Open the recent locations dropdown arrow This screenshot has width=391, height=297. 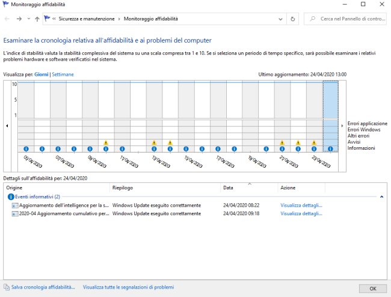coord(29,19)
